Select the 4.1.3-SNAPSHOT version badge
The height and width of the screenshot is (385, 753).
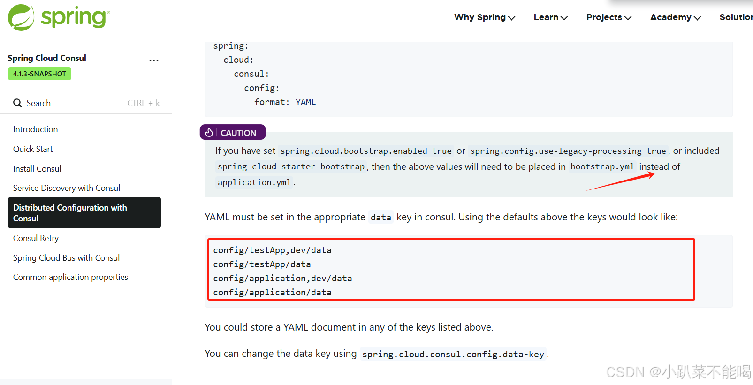(x=39, y=74)
